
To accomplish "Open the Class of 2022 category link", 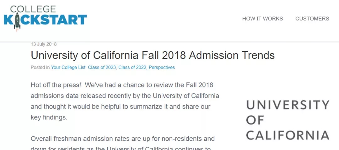I will point(132,67).
